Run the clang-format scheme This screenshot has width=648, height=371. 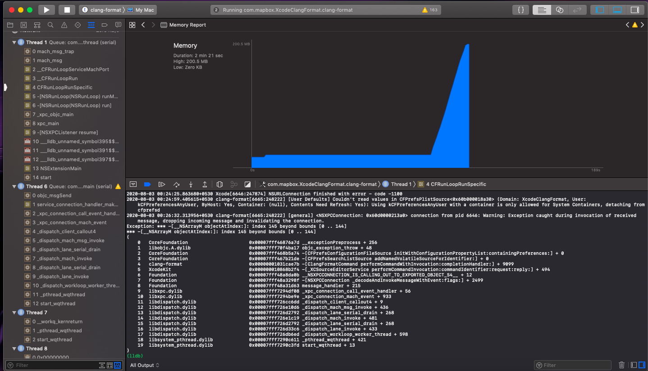pos(46,10)
